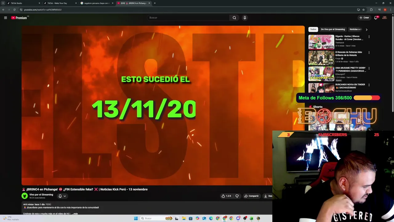
Task: Open YouTube notifications bell
Action: coord(376,18)
